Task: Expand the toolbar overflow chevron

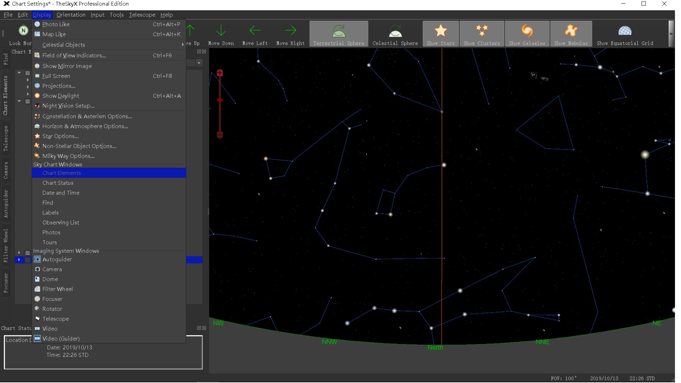Action: click(671, 34)
